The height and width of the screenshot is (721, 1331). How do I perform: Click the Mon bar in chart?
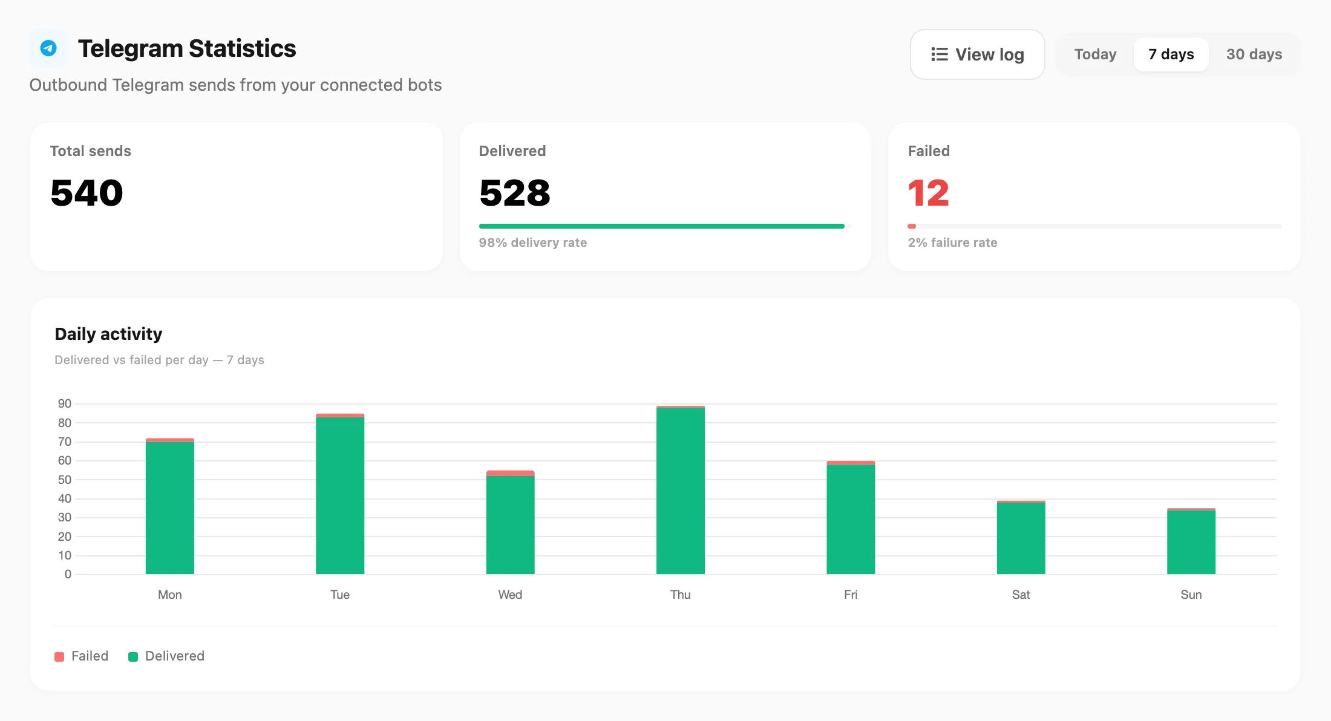tap(170, 506)
